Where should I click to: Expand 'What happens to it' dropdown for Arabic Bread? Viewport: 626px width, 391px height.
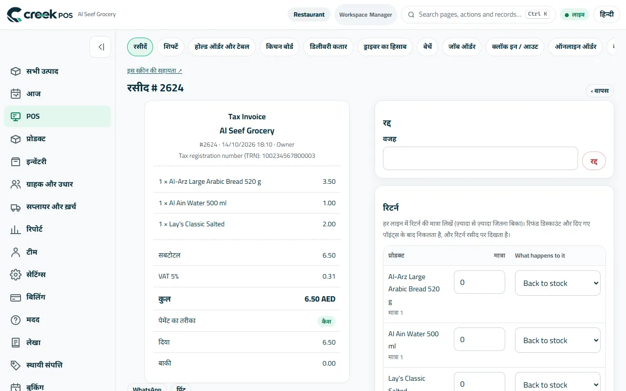[558, 283]
